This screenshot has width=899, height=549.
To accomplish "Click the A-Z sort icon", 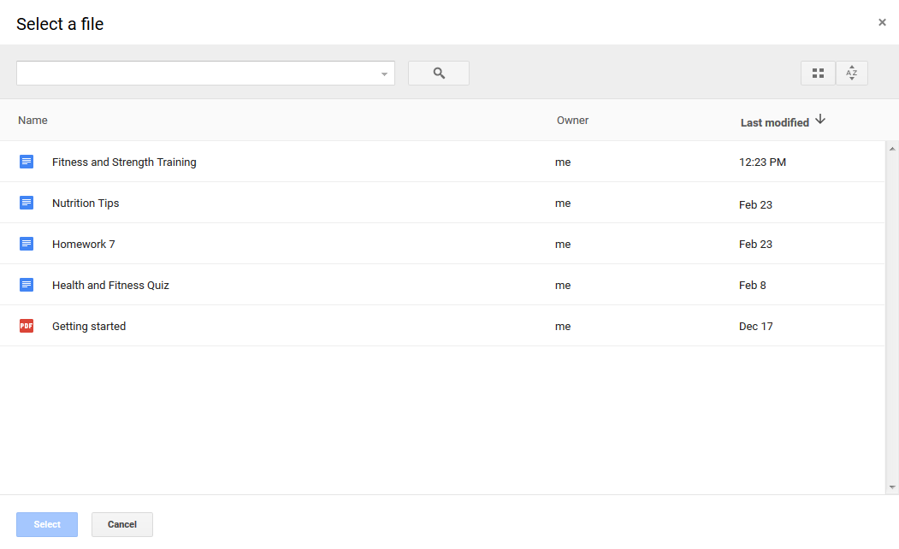I will (851, 73).
